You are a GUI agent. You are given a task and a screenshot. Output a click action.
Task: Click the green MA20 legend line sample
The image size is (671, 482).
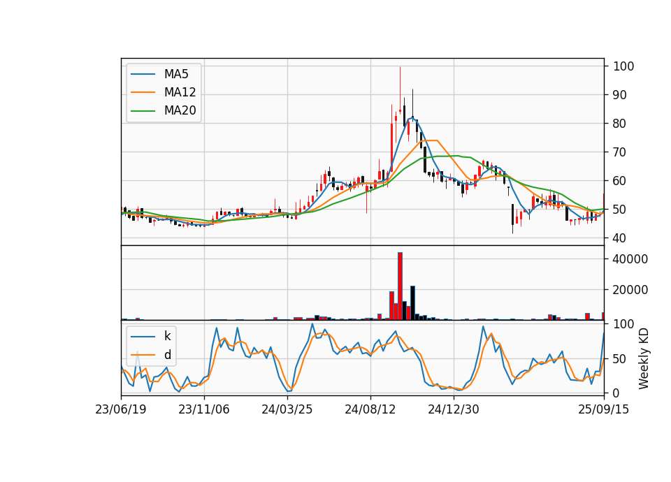click(x=143, y=111)
